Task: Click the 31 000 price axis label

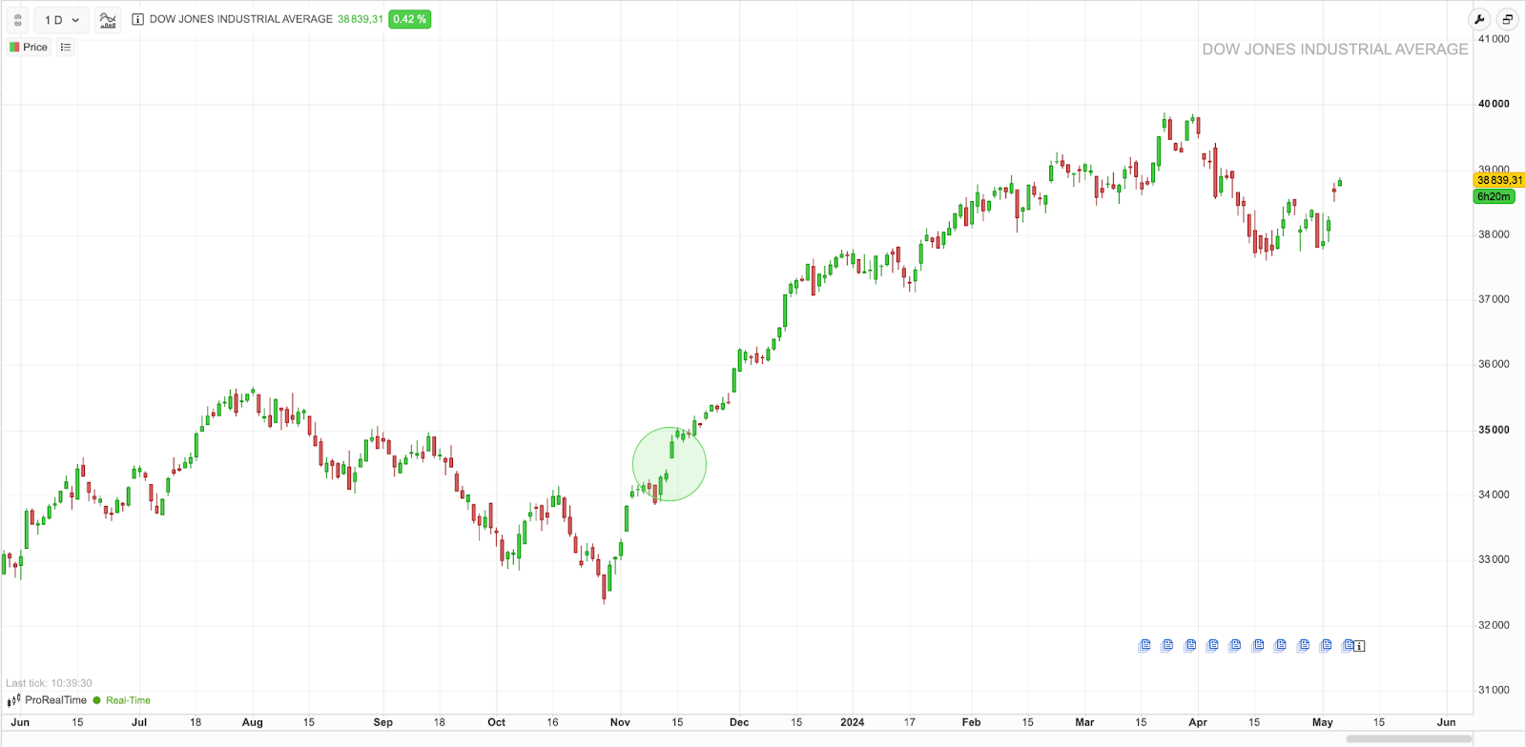Action: pos(1494,690)
